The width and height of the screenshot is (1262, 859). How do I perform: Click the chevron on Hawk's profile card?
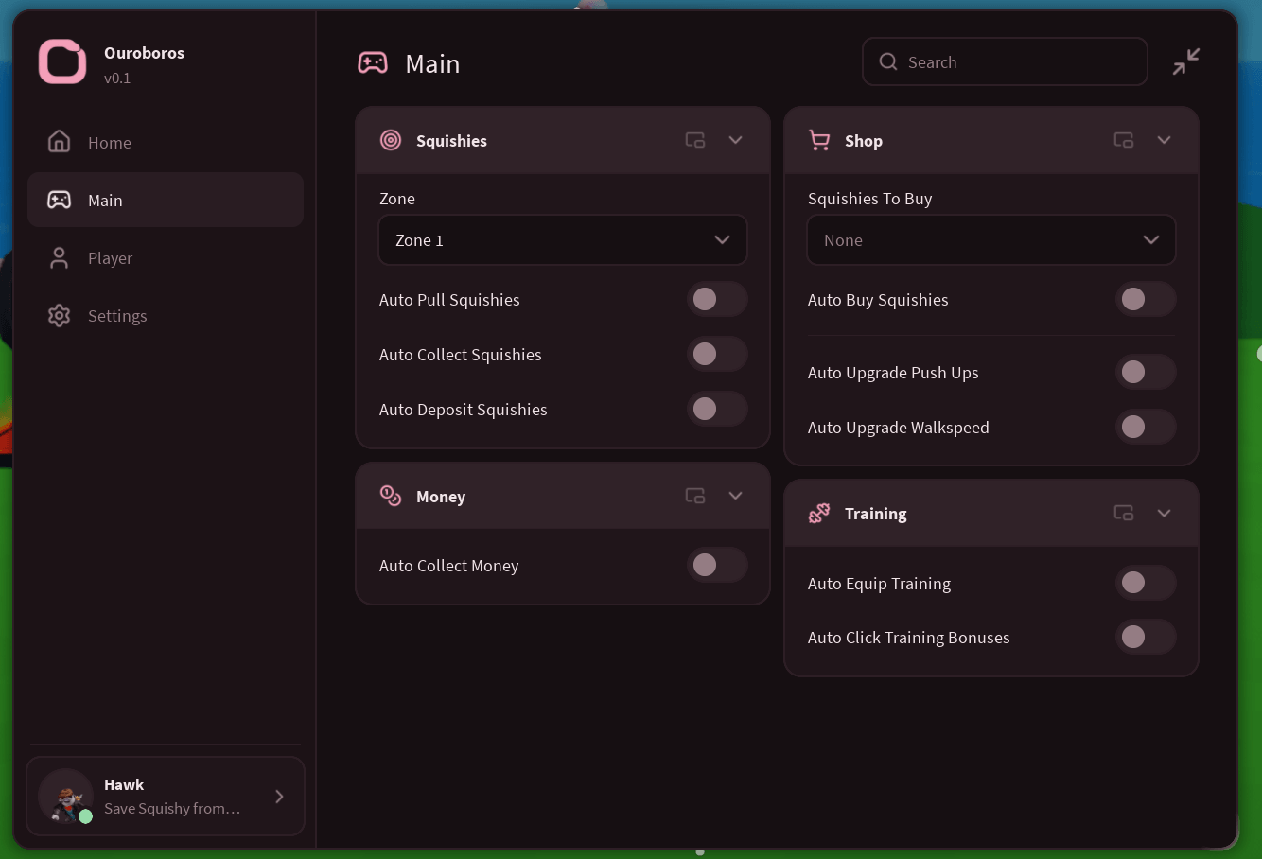(x=279, y=797)
